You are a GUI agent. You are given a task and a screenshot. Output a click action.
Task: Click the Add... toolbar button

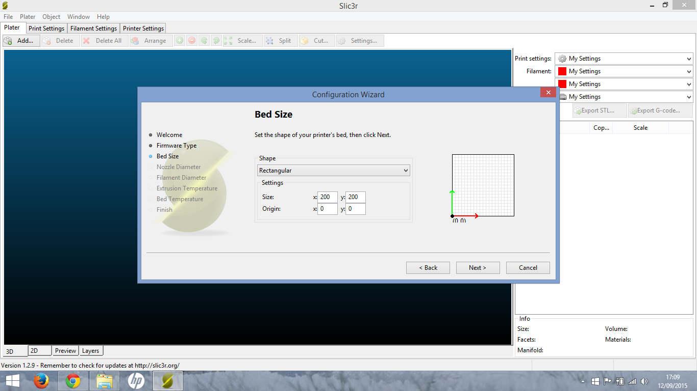[21, 41]
